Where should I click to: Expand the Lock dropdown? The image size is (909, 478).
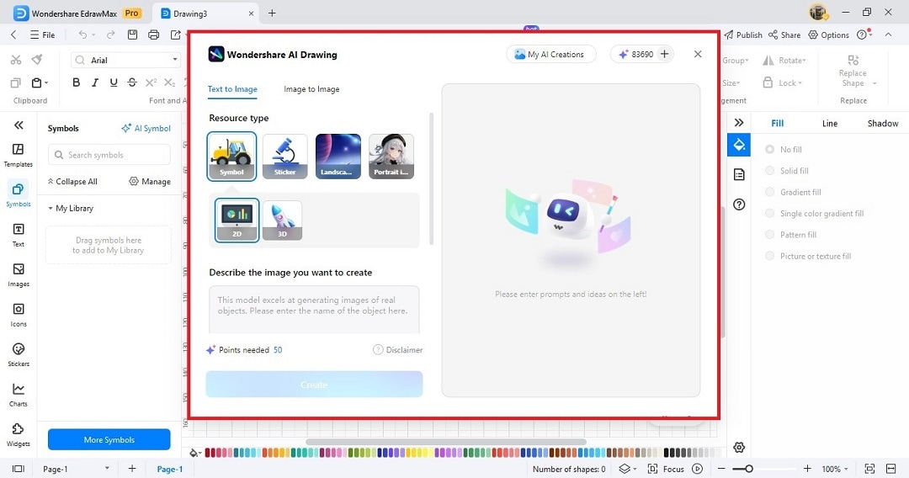pos(800,82)
